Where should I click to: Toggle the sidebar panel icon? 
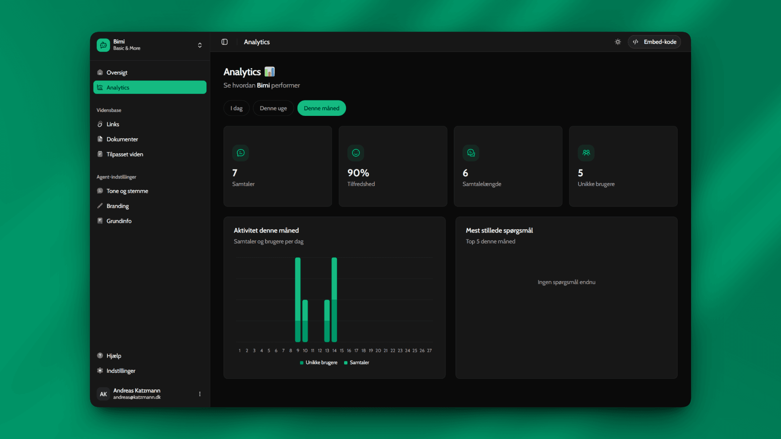point(225,42)
